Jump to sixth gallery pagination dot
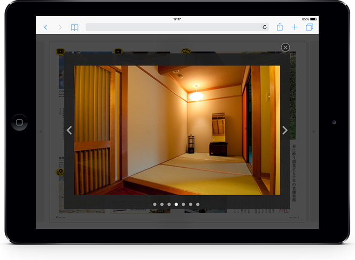355x260 pixels. click(x=191, y=204)
